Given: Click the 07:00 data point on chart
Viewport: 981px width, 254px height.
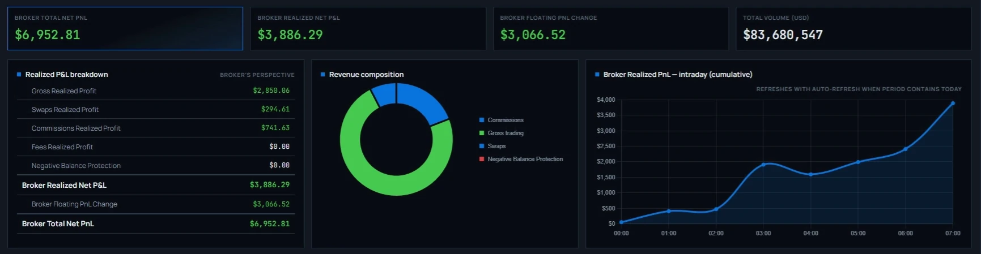Looking at the screenshot, I should 953,104.
